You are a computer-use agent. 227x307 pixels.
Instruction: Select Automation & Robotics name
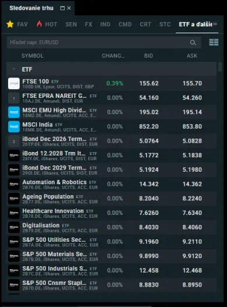click(54, 182)
